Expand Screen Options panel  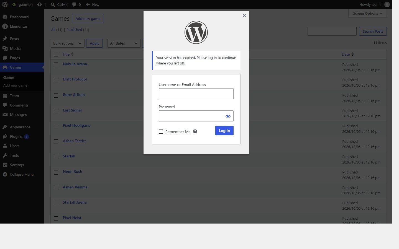coord(367,13)
